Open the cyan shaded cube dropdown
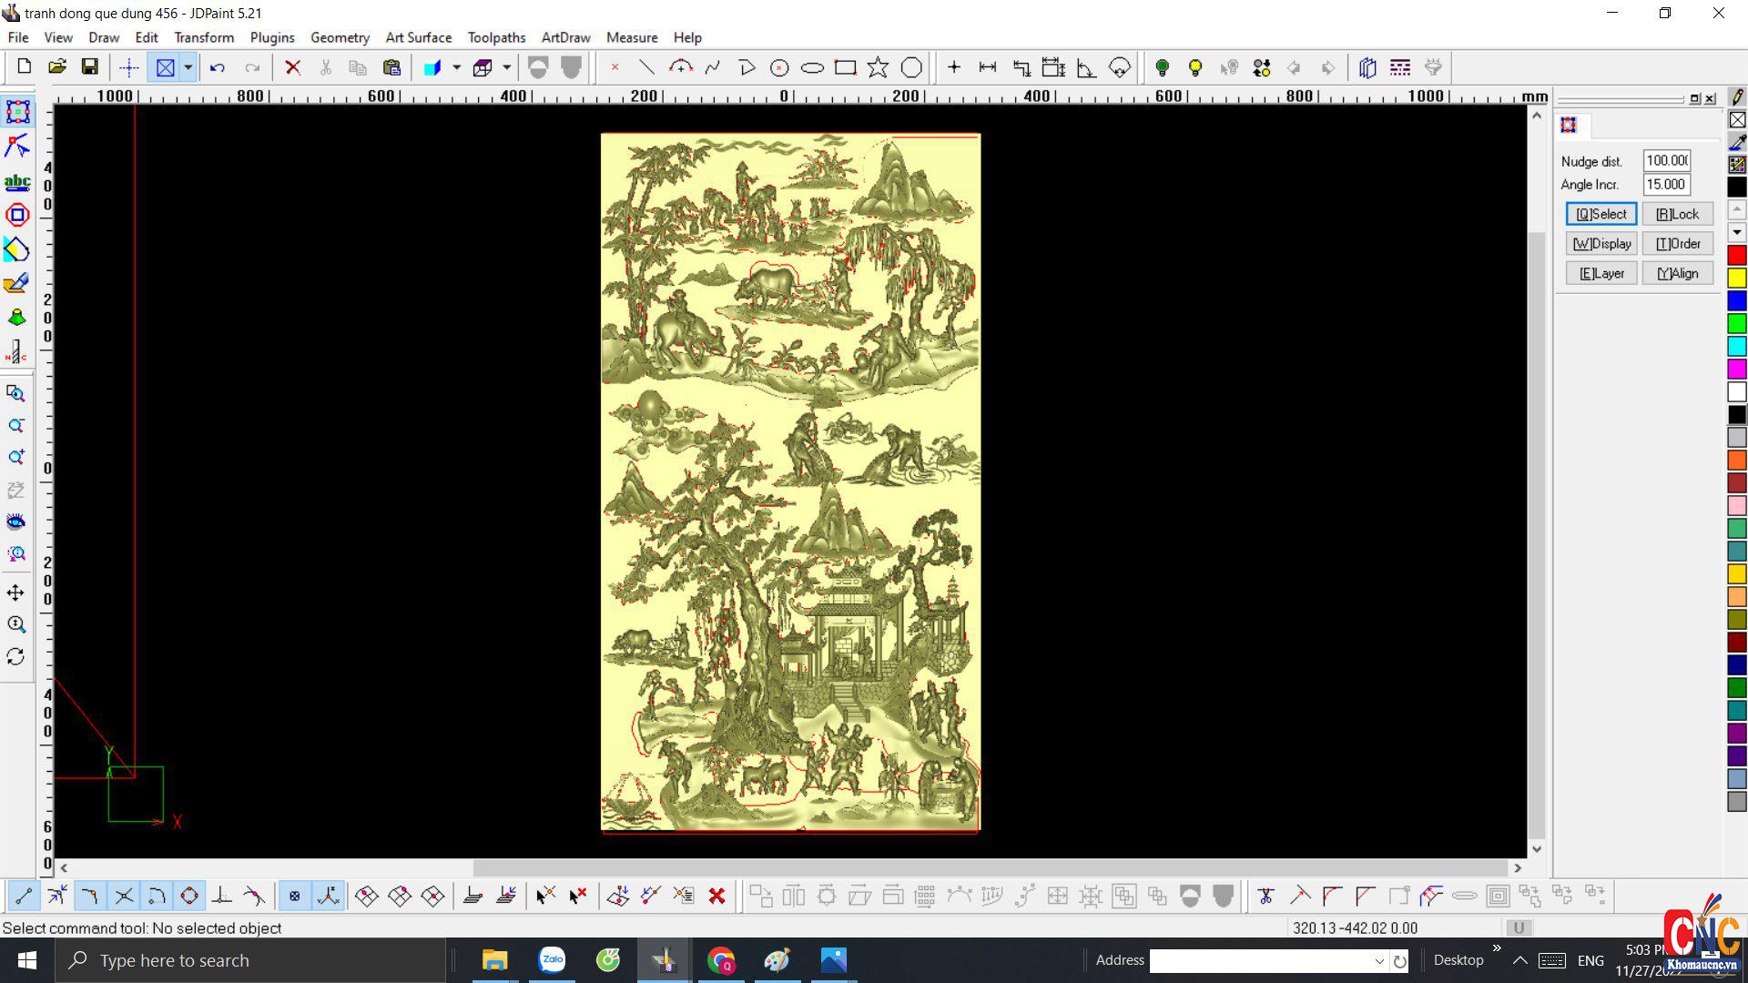The image size is (1748, 983). tap(456, 67)
